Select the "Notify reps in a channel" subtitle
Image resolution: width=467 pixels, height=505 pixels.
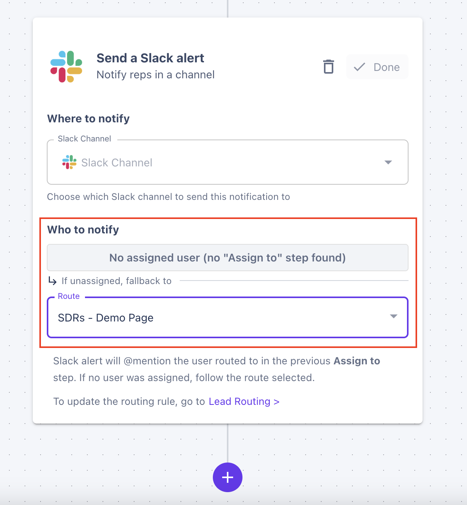[x=156, y=75]
